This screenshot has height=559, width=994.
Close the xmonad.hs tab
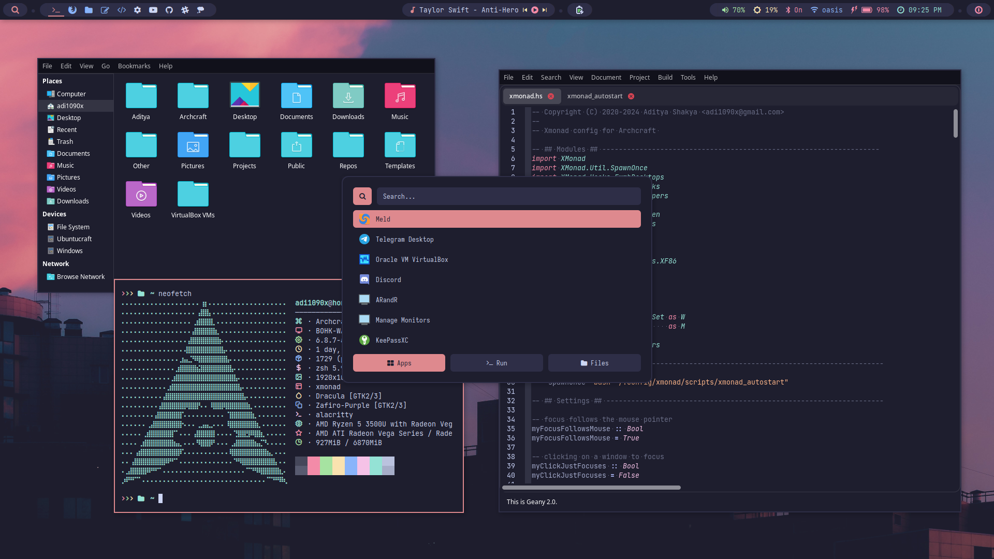point(551,96)
